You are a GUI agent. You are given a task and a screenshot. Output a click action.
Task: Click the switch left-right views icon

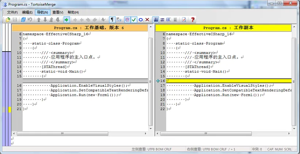[x=162, y=19]
